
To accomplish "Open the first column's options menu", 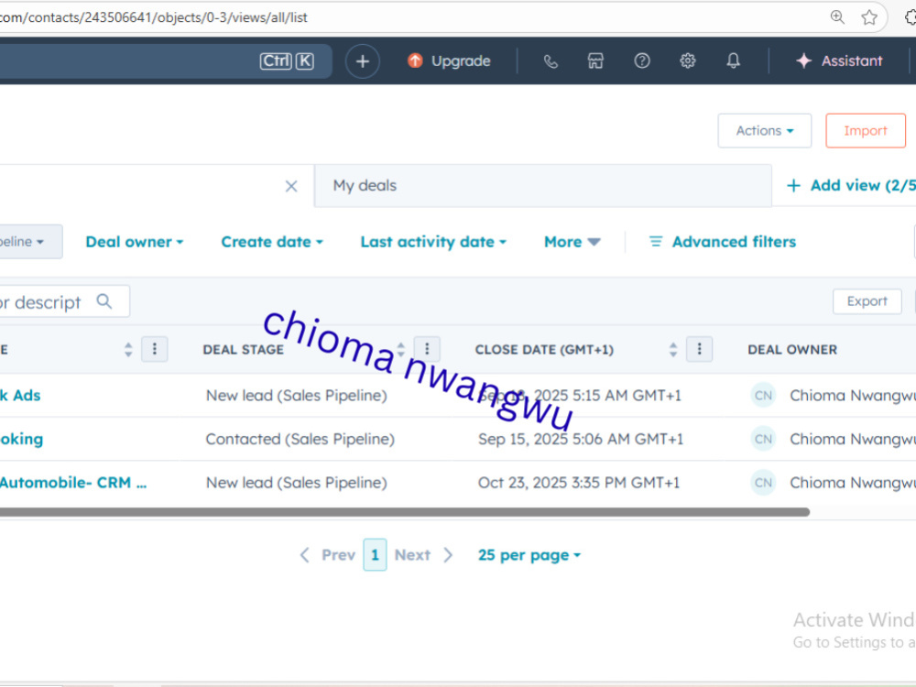I will click(x=155, y=349).
